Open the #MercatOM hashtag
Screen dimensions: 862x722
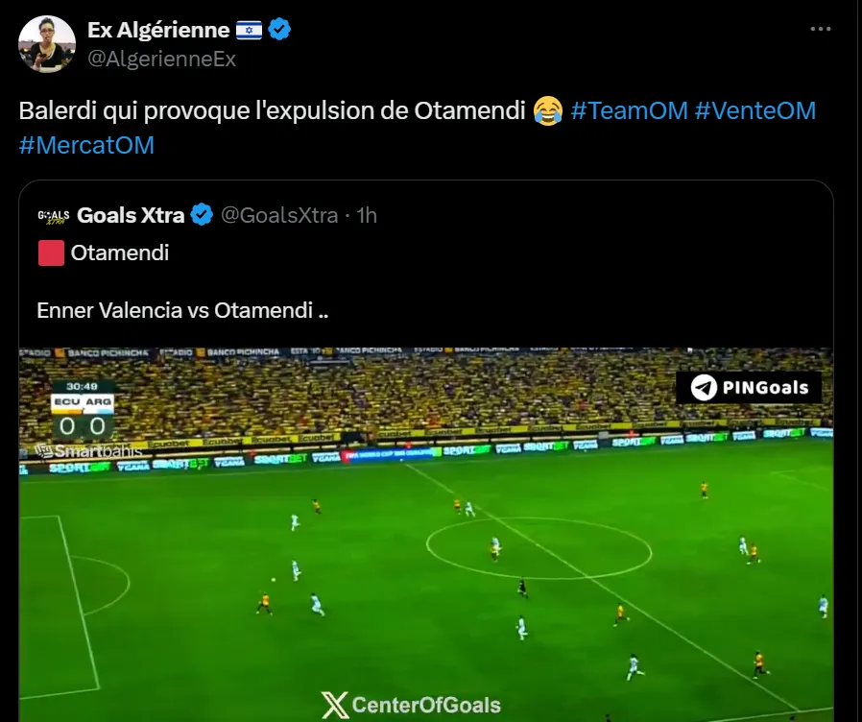(86, 145)
